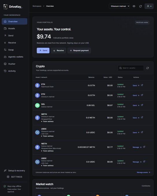This screenshot has height=196, width=157.
Task: Open SETTINGS in the sidebar
Action: tap(14, 177)
